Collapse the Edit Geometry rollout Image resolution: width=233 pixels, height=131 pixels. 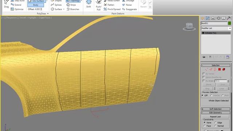pos(216,113)
